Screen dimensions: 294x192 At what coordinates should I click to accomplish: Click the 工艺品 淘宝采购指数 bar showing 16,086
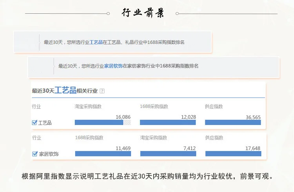click(103, 122)
